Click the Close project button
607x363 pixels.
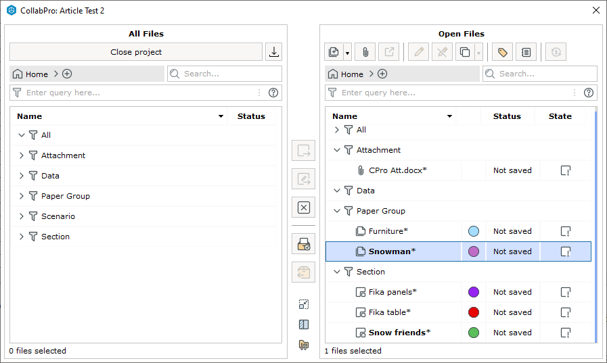coord(136,52)
